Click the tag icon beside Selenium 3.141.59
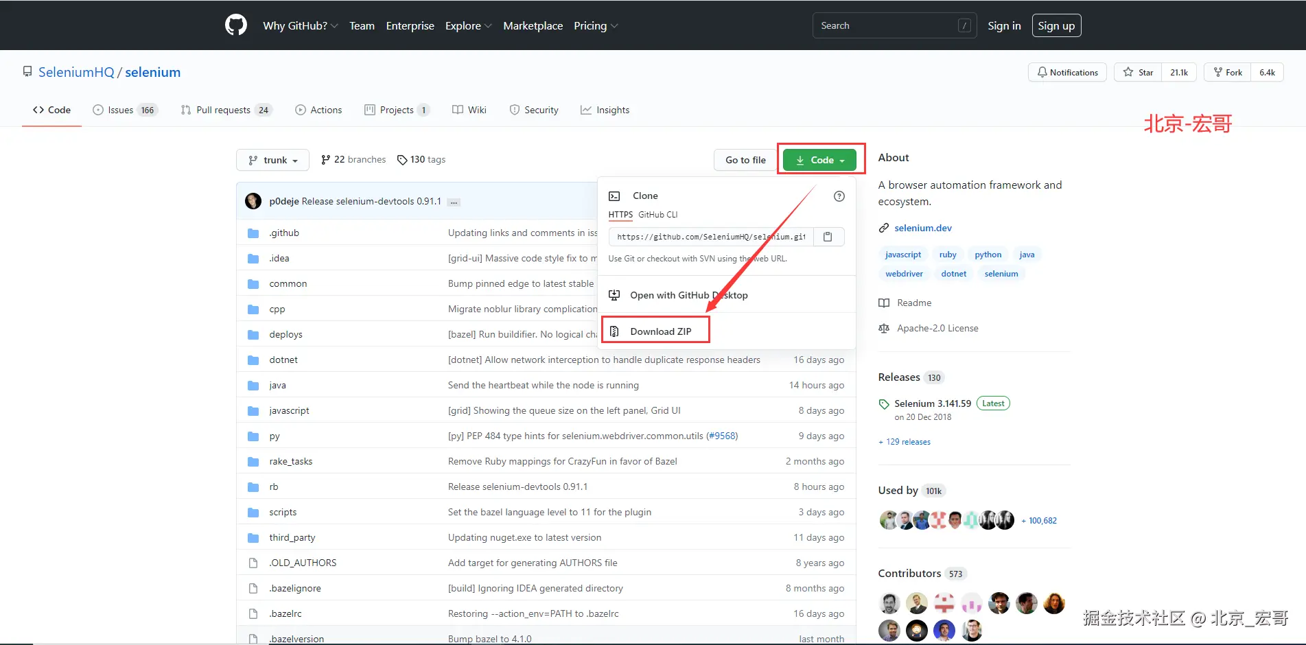Viewport: 1306px width, 645px height. coord(884,404)
